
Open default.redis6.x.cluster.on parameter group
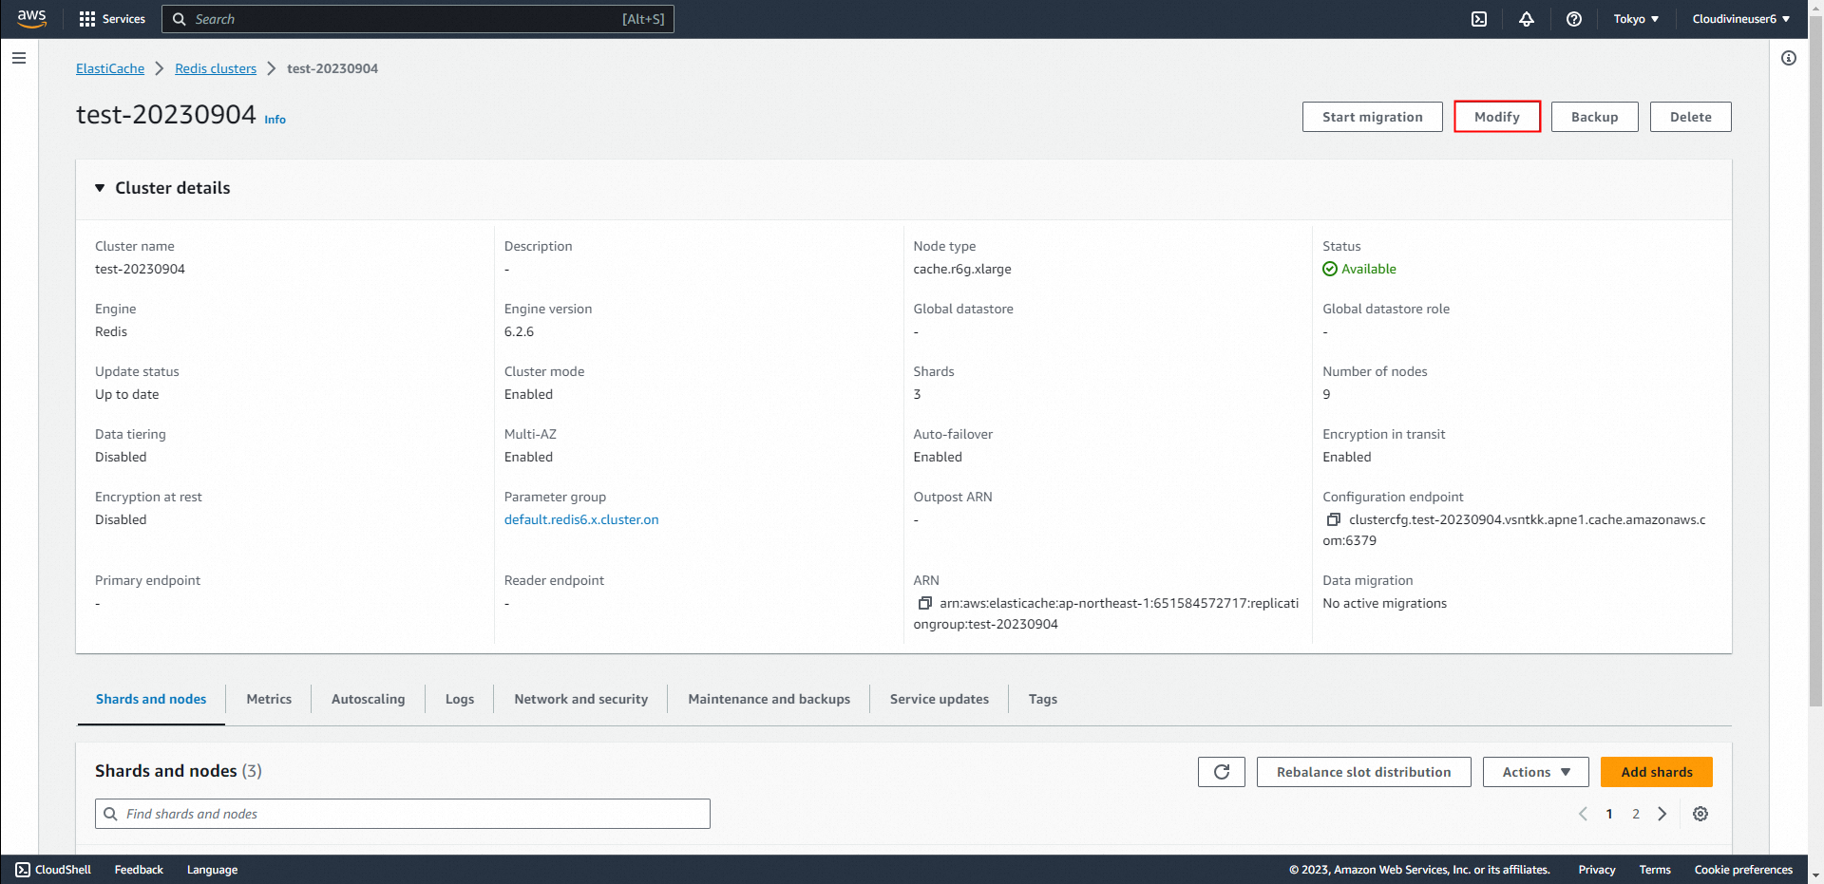581,519
